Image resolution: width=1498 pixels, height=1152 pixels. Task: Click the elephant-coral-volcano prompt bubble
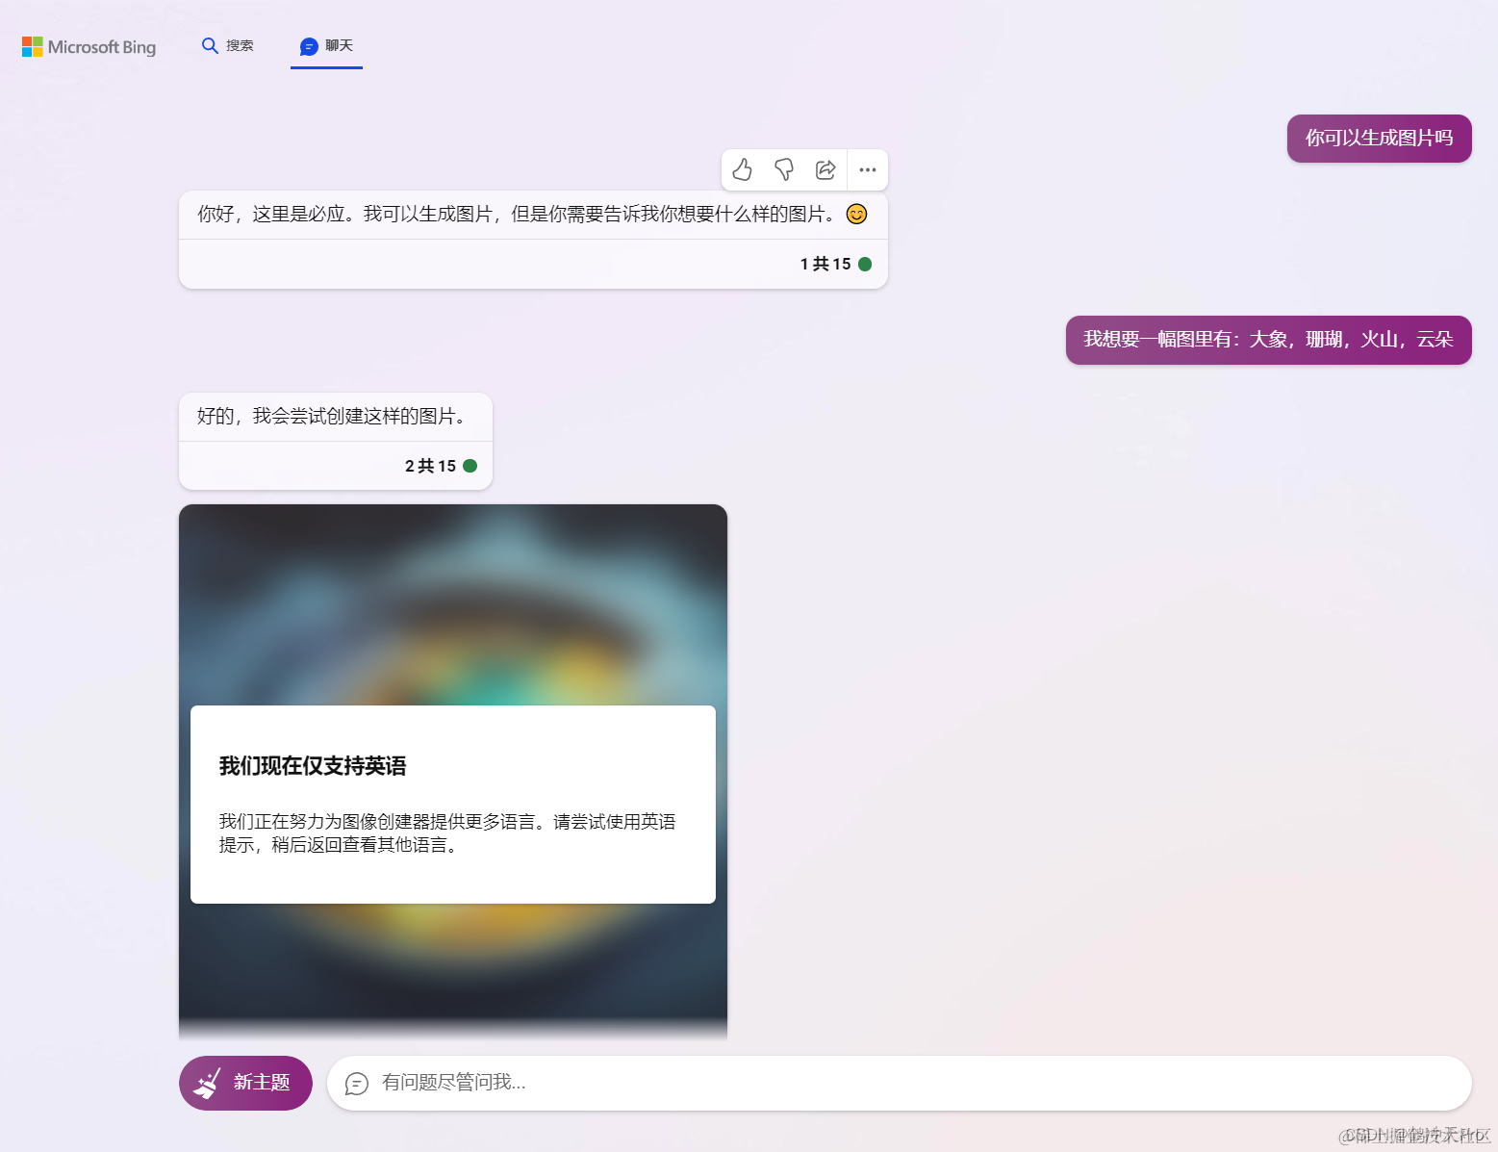pyautogui.click(x=1267, y=340)
